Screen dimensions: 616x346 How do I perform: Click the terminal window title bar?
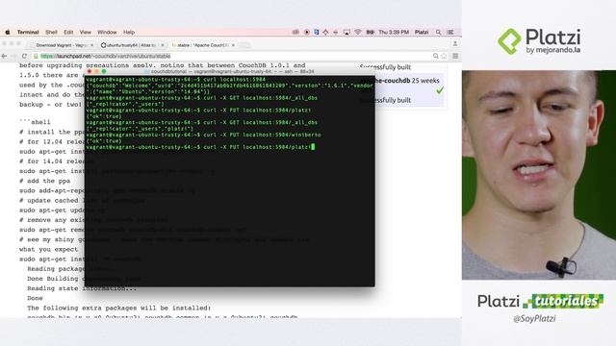[x=230, y=71]
